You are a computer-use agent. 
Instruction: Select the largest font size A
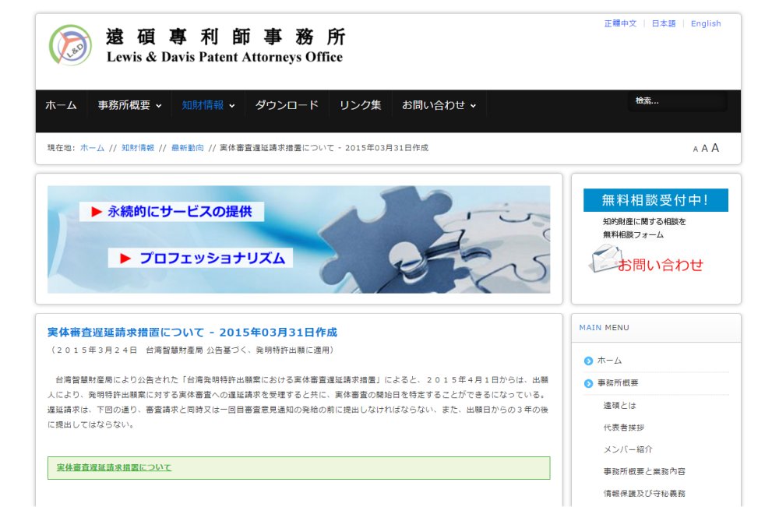click(715, 148)
